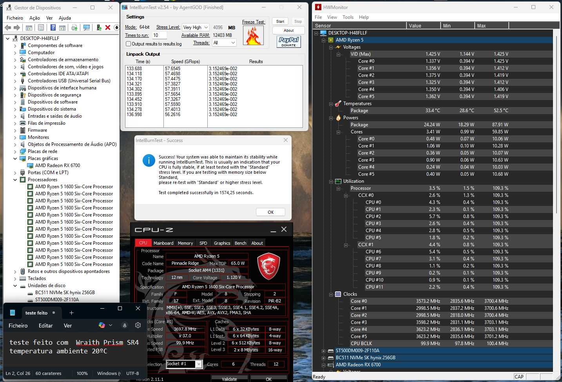
Task: Click the Copilot icon in Notepad
Action: [x=102, y=325]
